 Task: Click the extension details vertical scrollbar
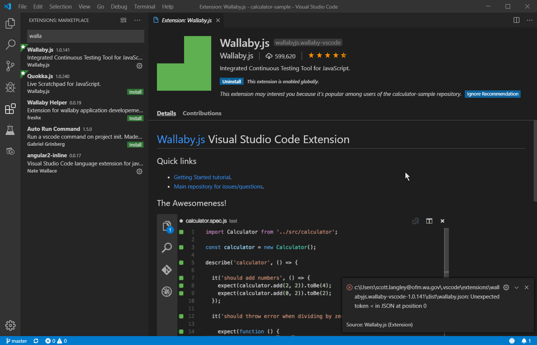[535, 161]
